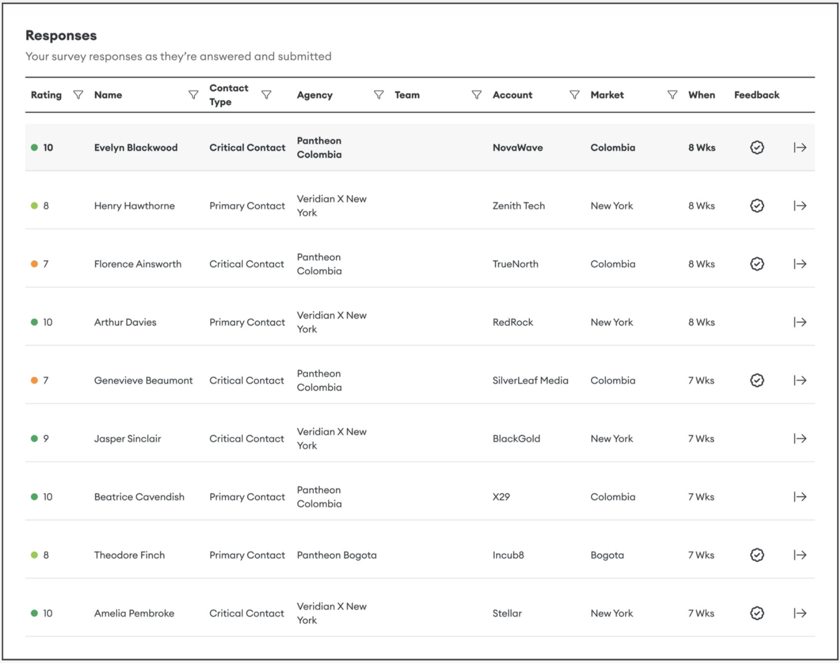840x663 pixels.
Task: Open filter for Account column
Action: pos(574,95)
